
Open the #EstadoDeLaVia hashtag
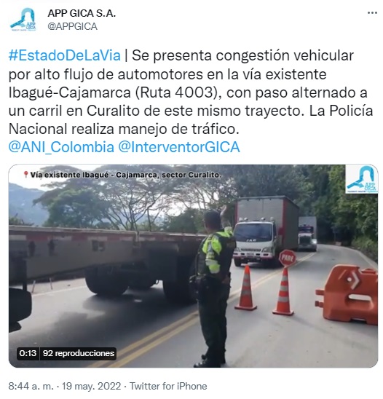click(x=65, y=55)
